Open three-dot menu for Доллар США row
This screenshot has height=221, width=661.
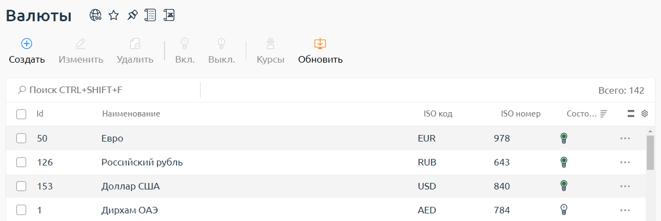624,186
